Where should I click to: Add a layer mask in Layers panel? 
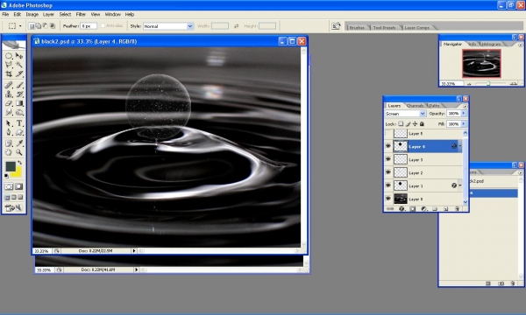[x=413, y=209]
